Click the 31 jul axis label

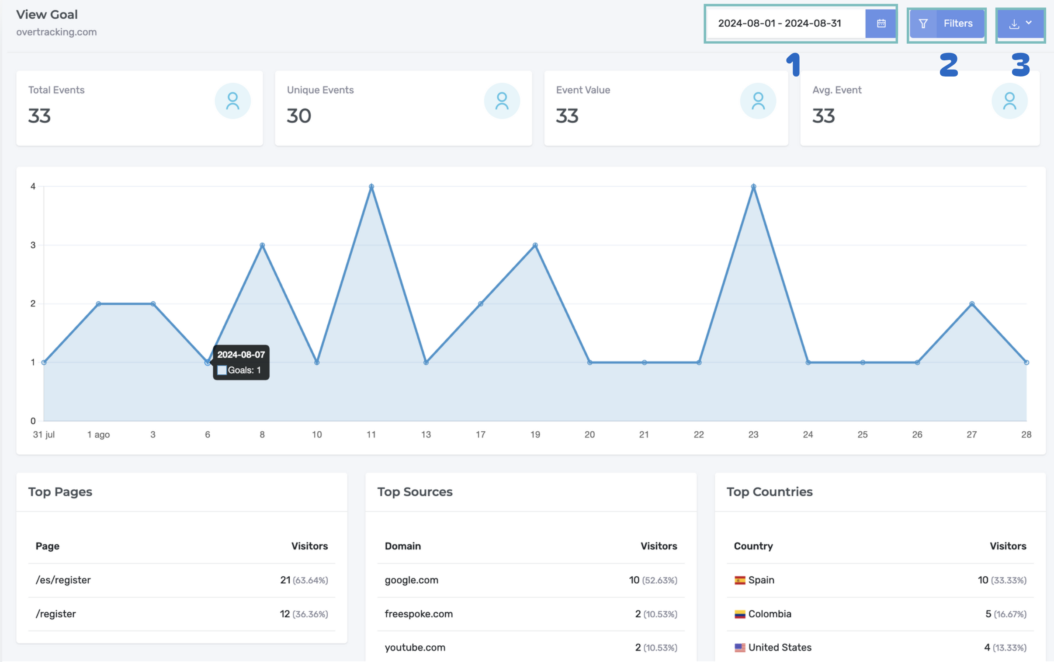(44, 435)
